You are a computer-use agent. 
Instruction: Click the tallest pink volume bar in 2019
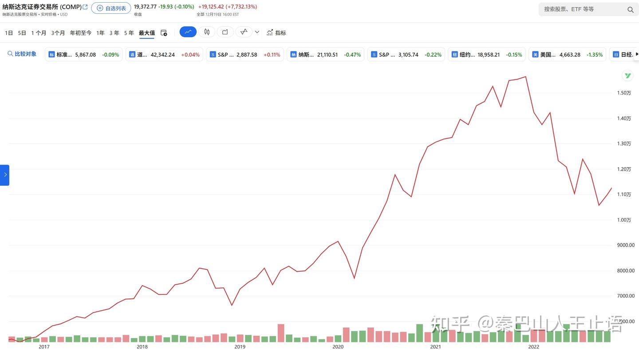click(x=281, y=333)
